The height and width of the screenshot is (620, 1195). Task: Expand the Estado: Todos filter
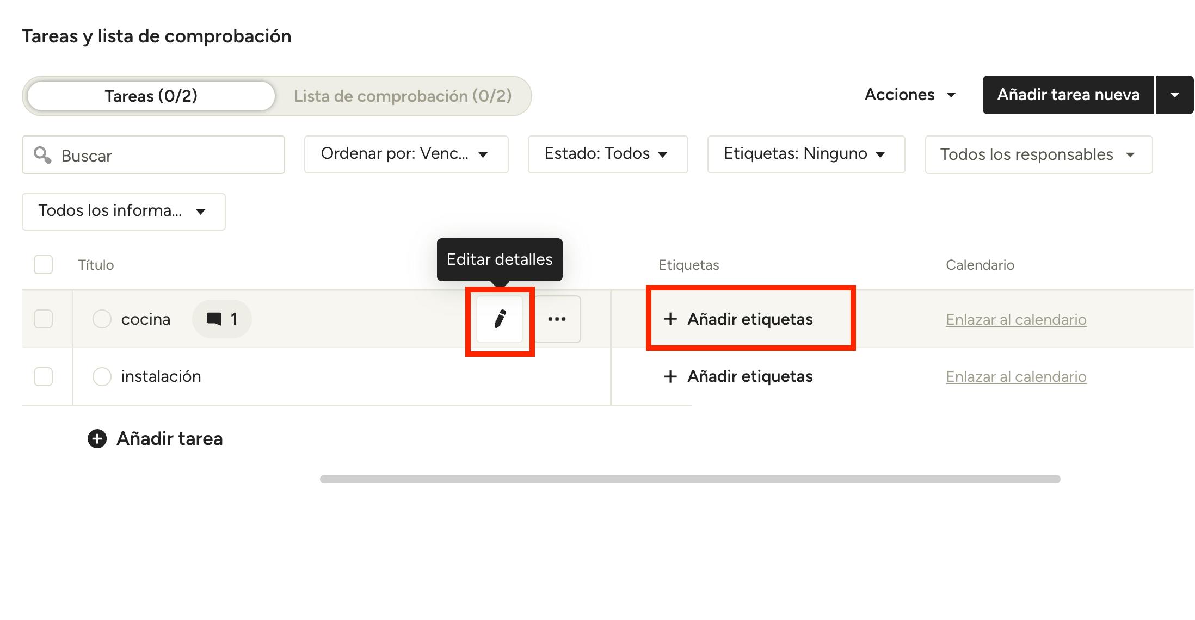click(x=607, y=154)
